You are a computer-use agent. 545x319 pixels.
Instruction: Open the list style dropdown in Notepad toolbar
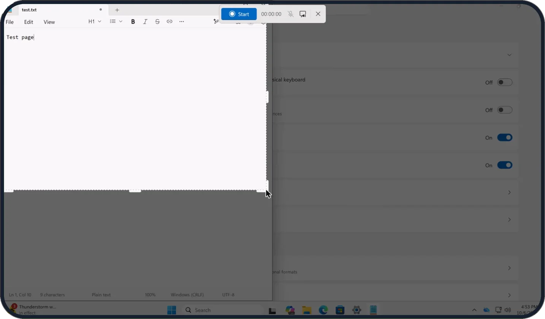116,22
